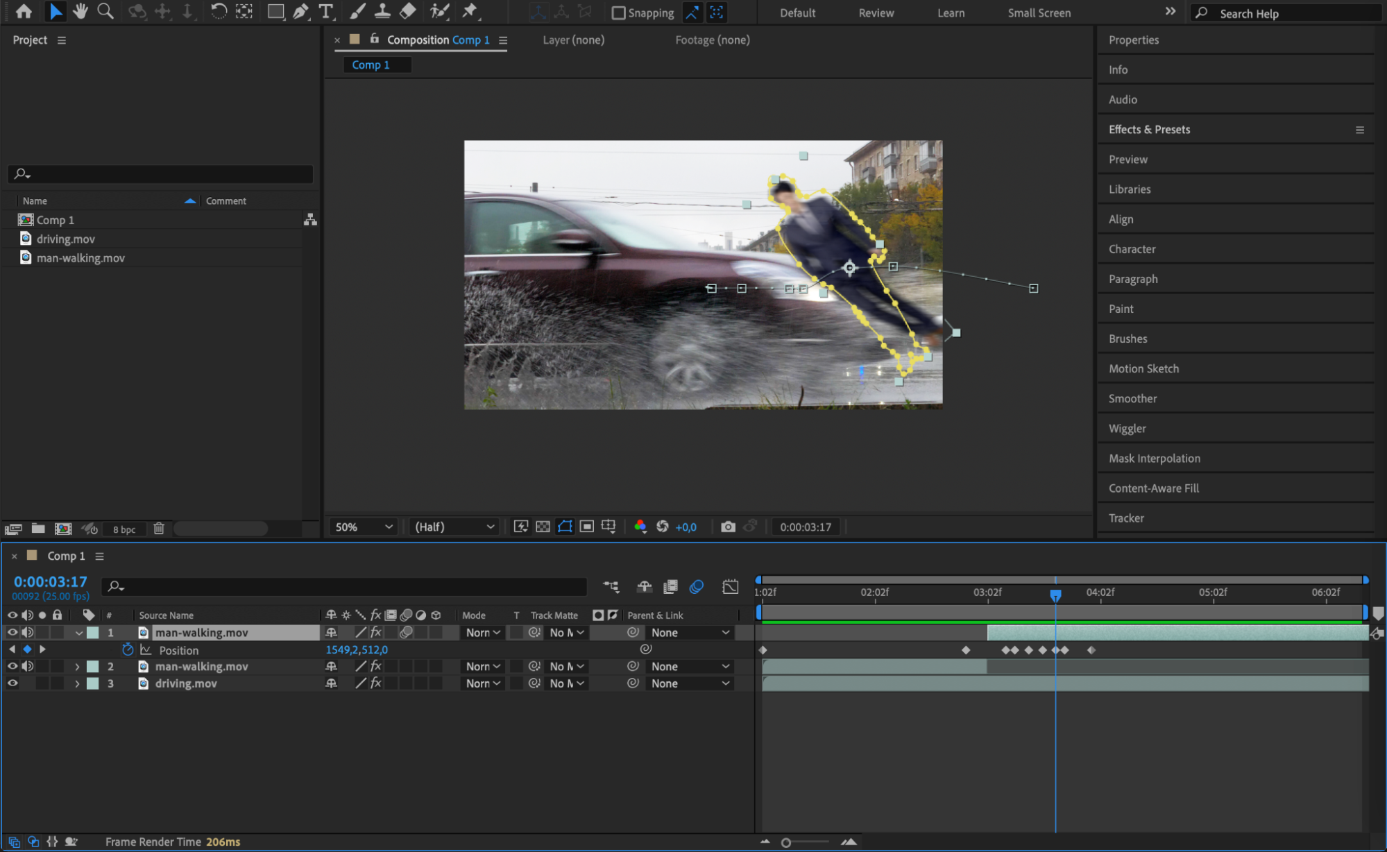Toggle Position stopwatch on layer 1

[128, 650]
